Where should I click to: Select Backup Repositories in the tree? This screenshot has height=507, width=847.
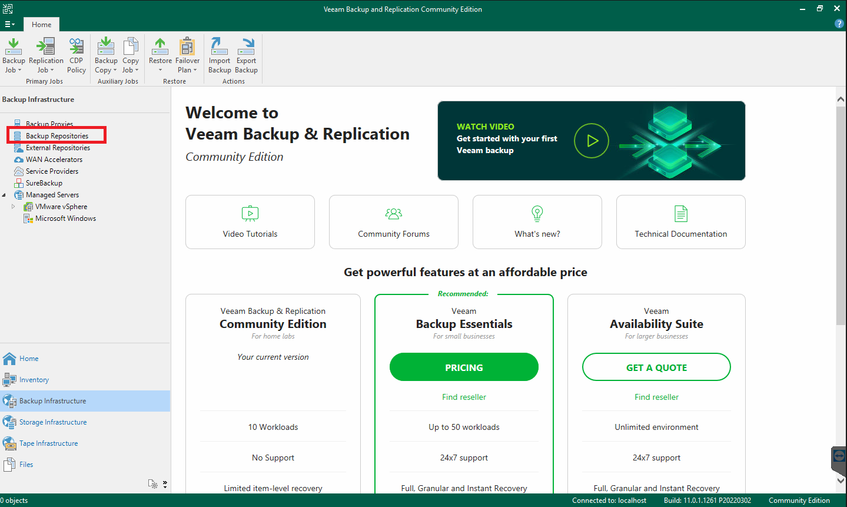coord(57,136)
